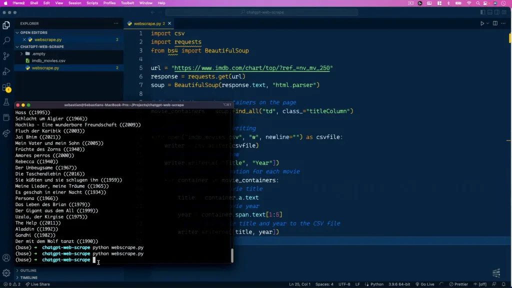Change end of line sequence LF
The width and height of the screenshot is (512, 288).
tap(357, 284)
